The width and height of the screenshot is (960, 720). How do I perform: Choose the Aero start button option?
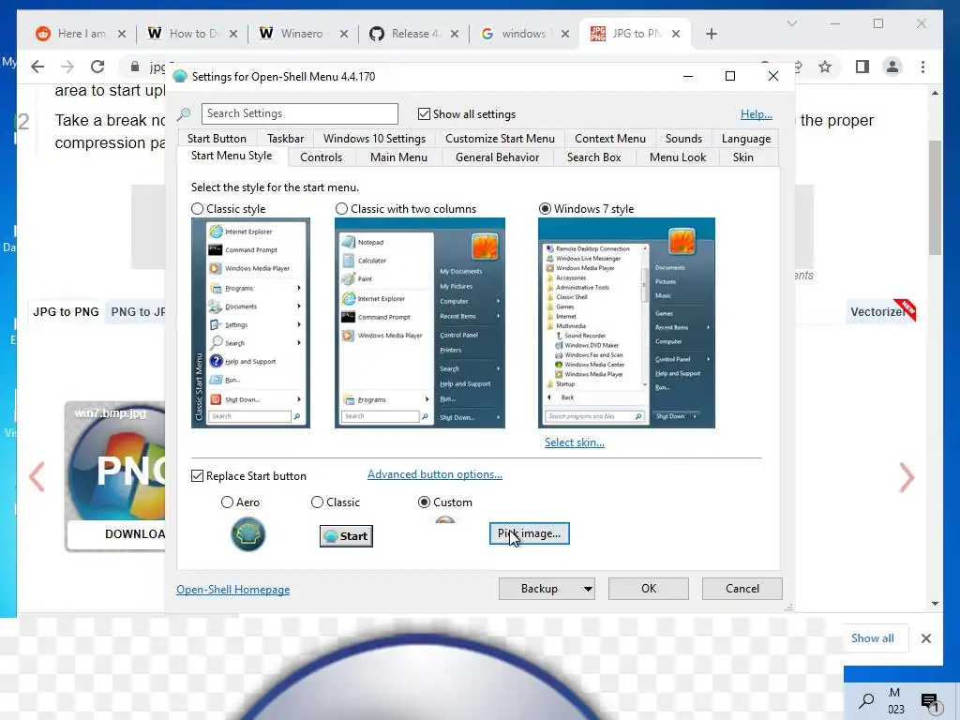click(x=227, y=502)
